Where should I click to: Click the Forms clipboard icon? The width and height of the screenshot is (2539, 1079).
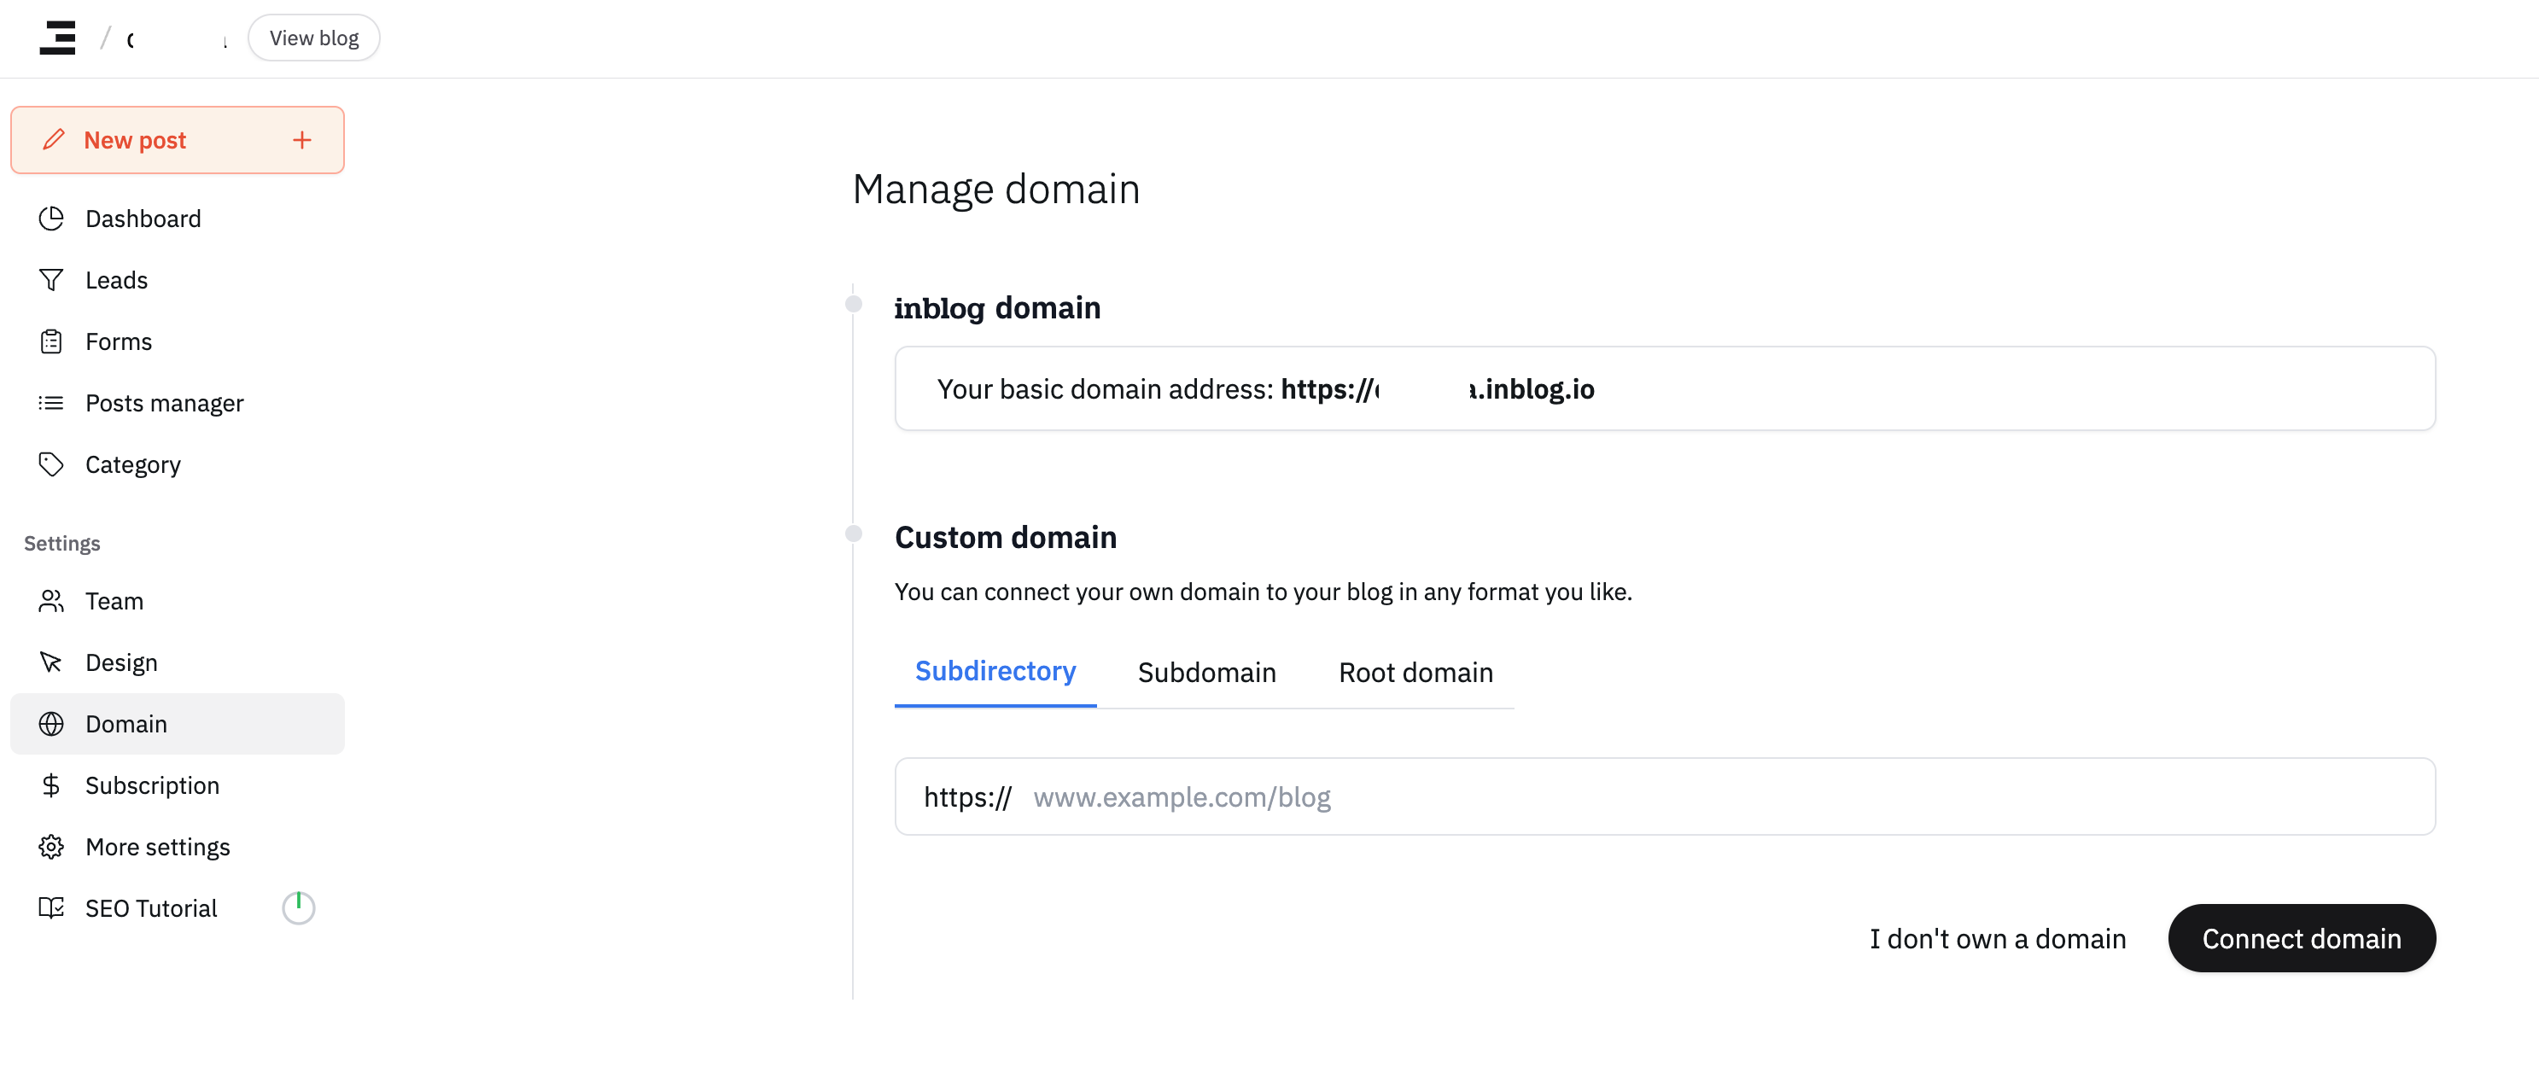pos(51,341)
